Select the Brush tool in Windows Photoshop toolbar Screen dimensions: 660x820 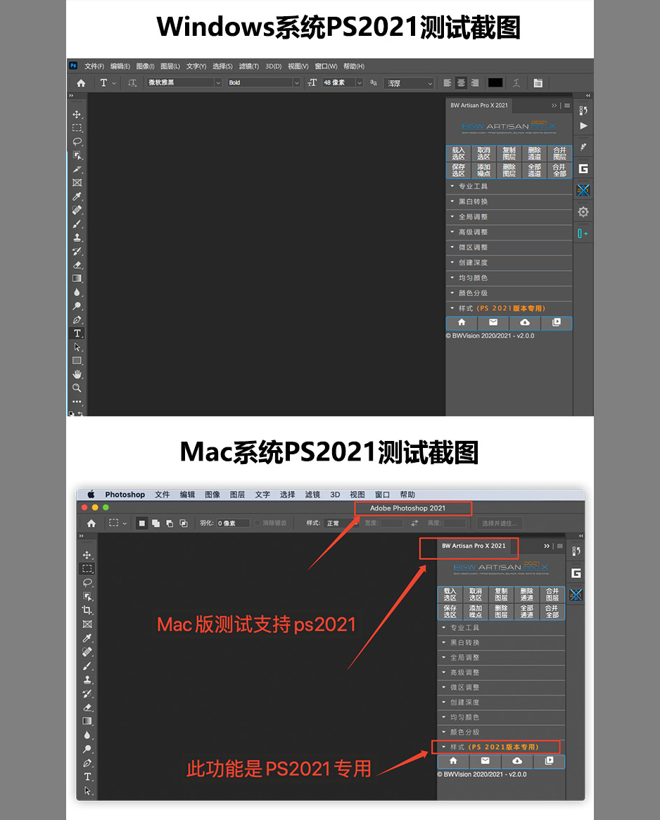(77, 224)
